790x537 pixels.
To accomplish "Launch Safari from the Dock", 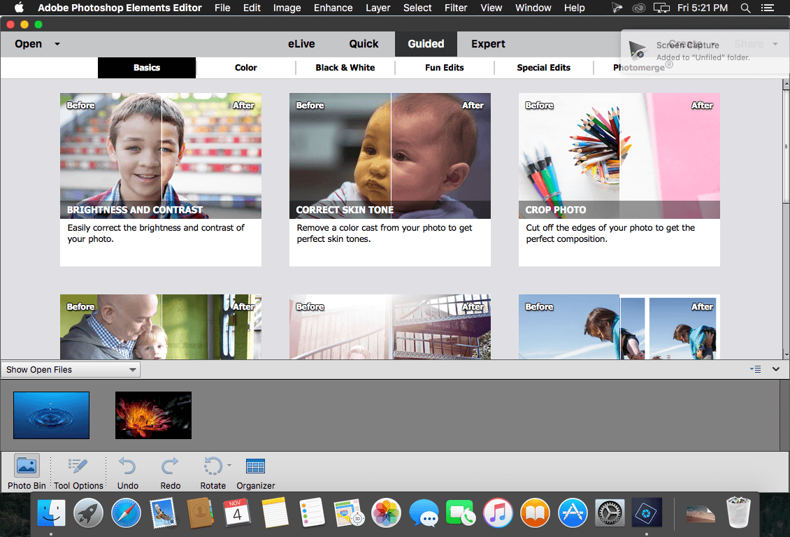I will click(126, 513).
